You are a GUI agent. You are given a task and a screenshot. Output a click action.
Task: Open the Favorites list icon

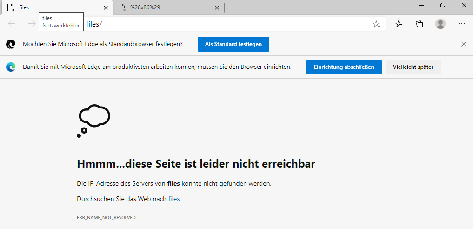[x=399, y=24]
